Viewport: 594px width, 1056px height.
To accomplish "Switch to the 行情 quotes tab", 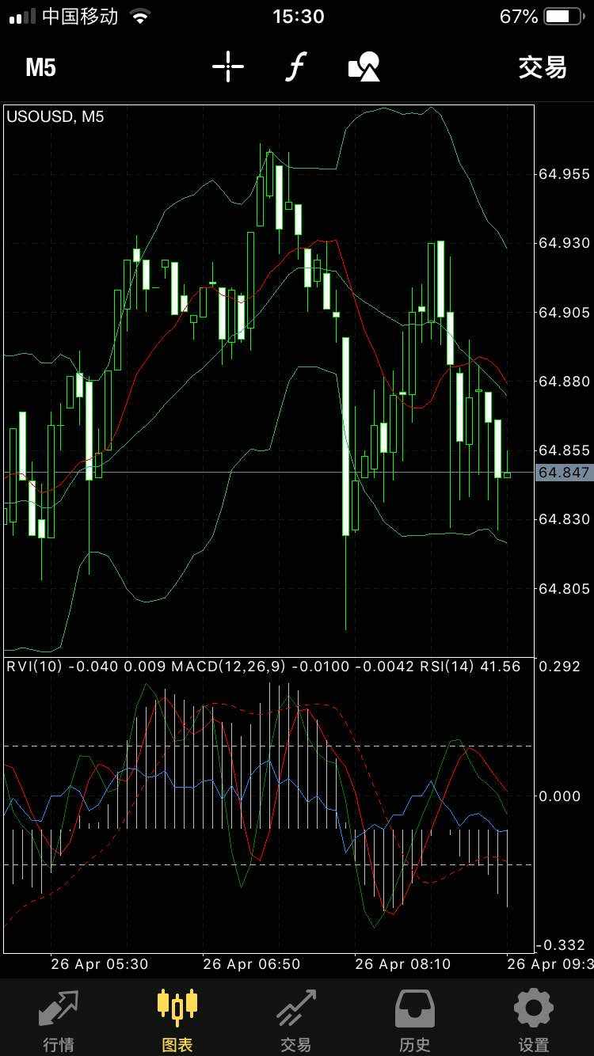I will tap(58, 1019).
